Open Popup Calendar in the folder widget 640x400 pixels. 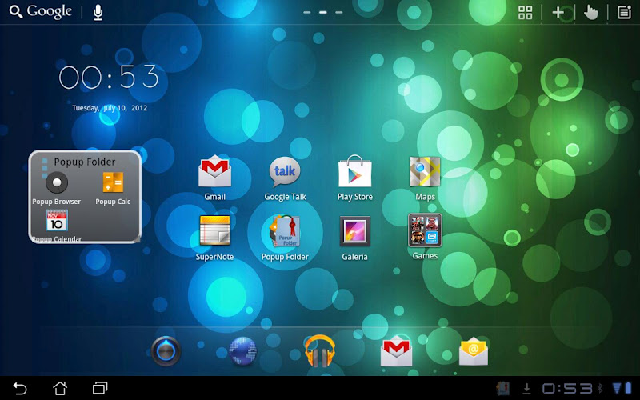tap(57, 226)
